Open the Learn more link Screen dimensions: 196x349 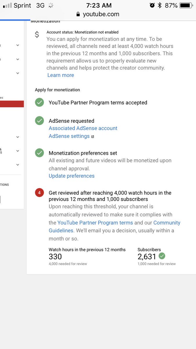[x=61, y=75]
